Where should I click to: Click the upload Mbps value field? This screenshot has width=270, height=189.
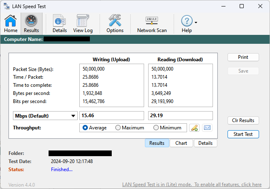111,116
